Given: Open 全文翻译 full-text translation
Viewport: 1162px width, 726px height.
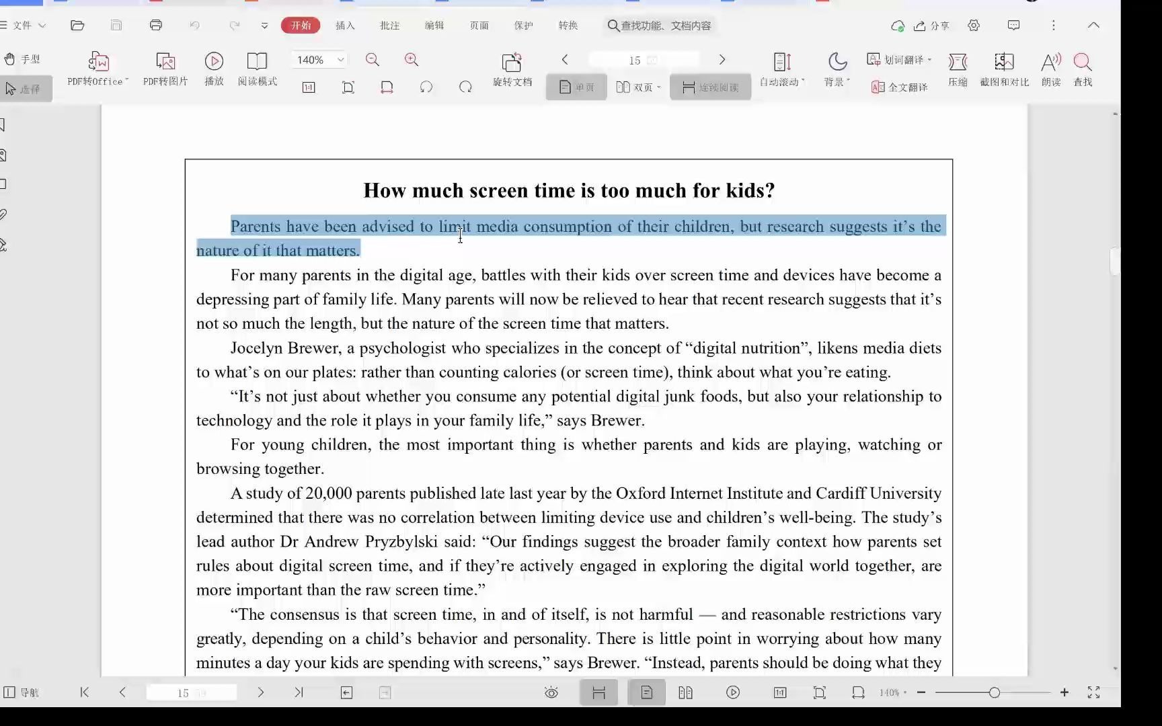Looking at the screenshot, I should click(899, 87).
